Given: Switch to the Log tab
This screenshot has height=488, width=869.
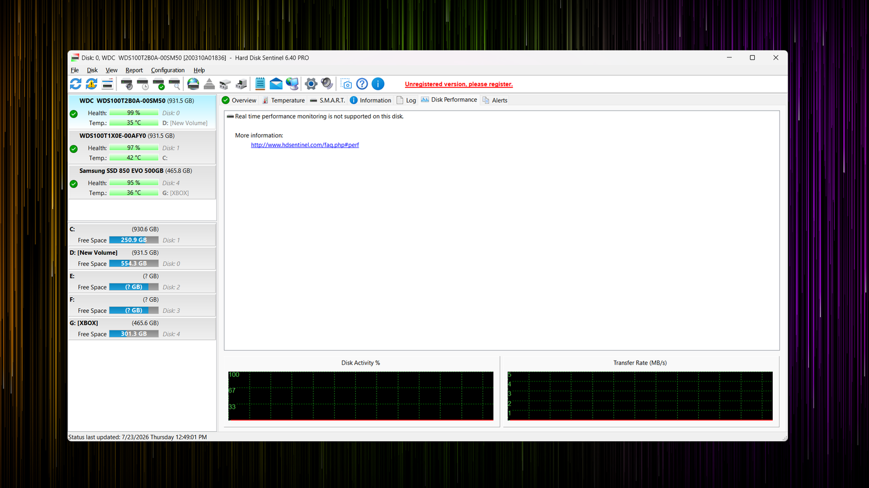Looking at the screenshot, I should (x=406, y=100).
